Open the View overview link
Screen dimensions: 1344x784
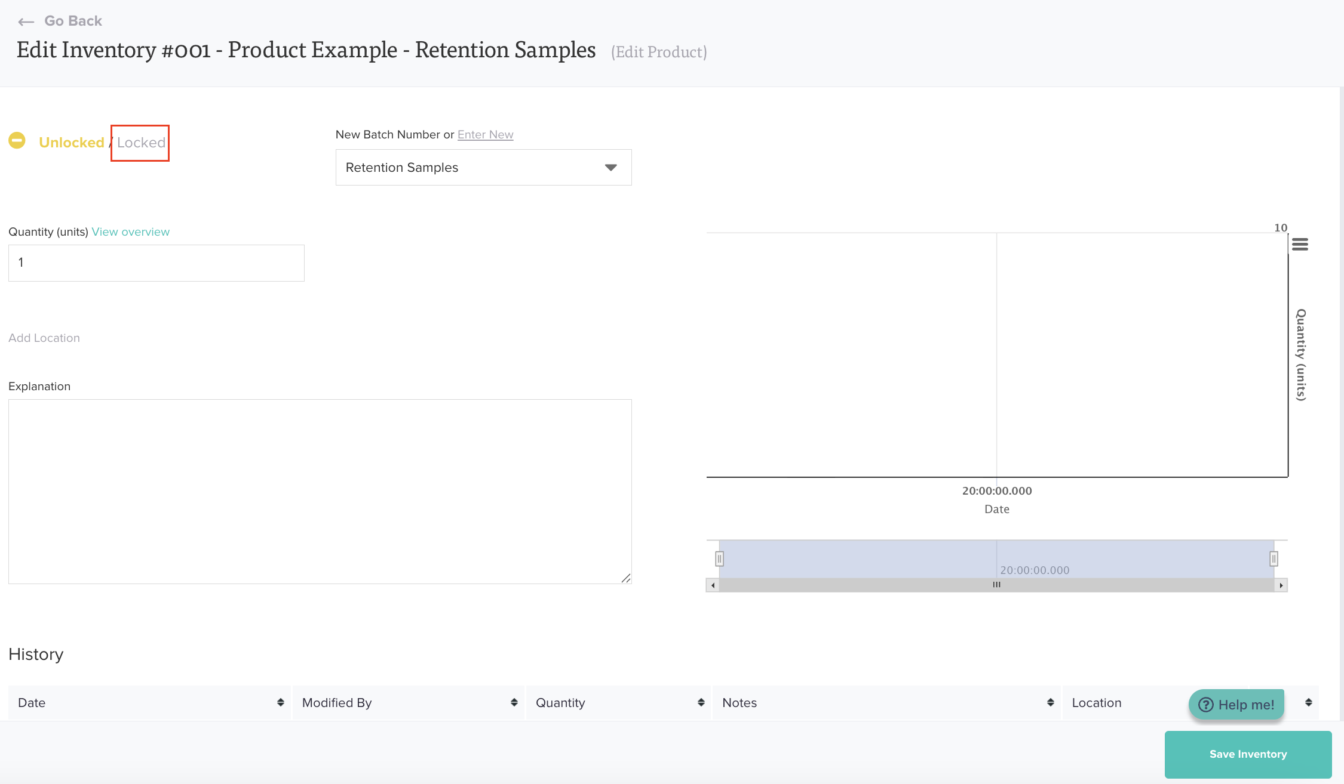point(130,232)
